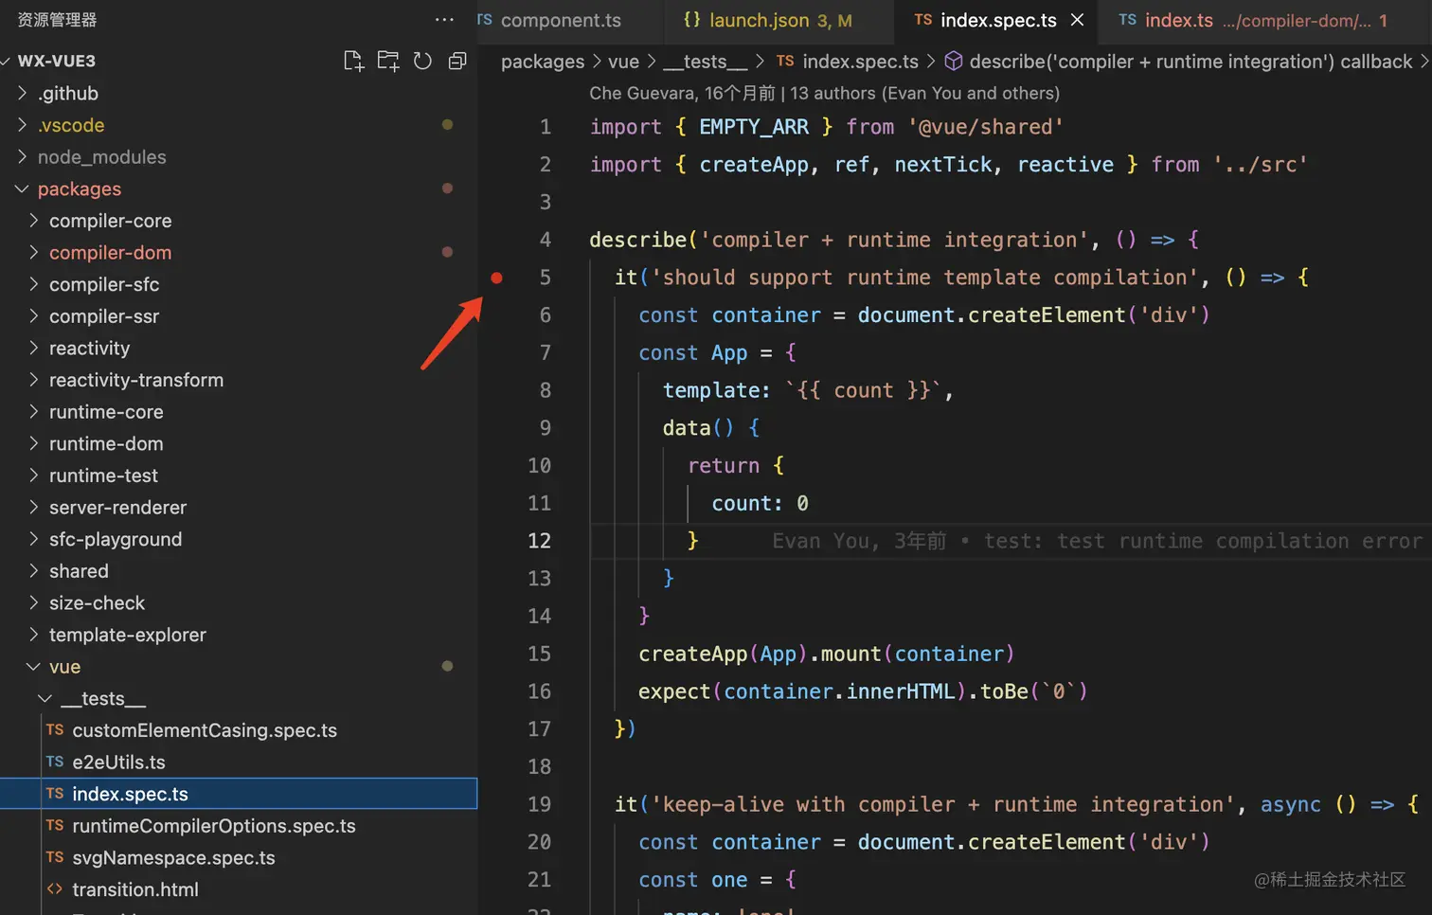Open the index.ts compiler-dom tab
The height and width of the screenshot is (915, 1432).
click(1264, 20)
